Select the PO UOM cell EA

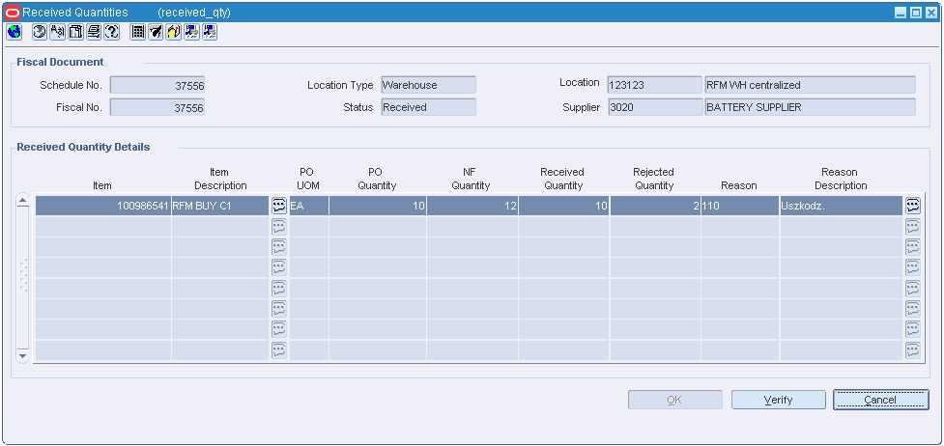pyautogui.click(x=309, y=206)
